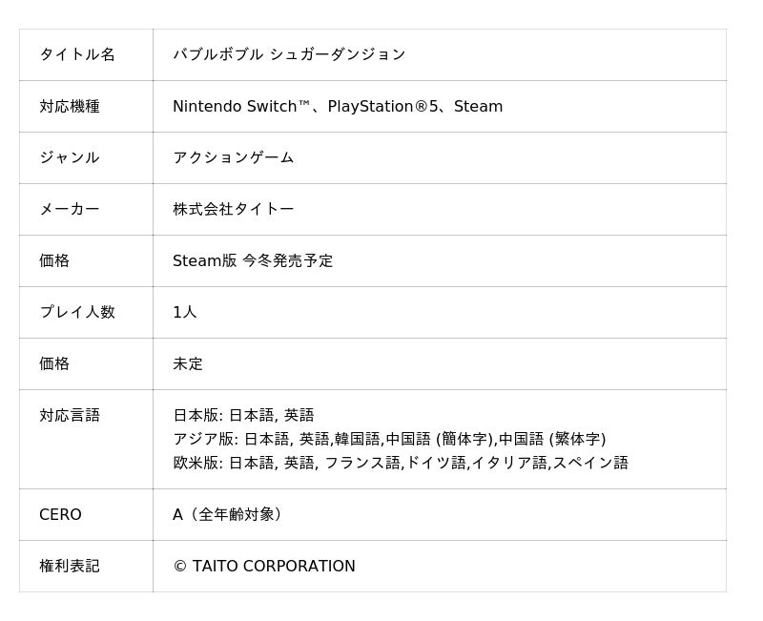Click the Steam版 今冬発売予定 text
The height and width of the screenshot is (621, 763).
tap(253, 260)
